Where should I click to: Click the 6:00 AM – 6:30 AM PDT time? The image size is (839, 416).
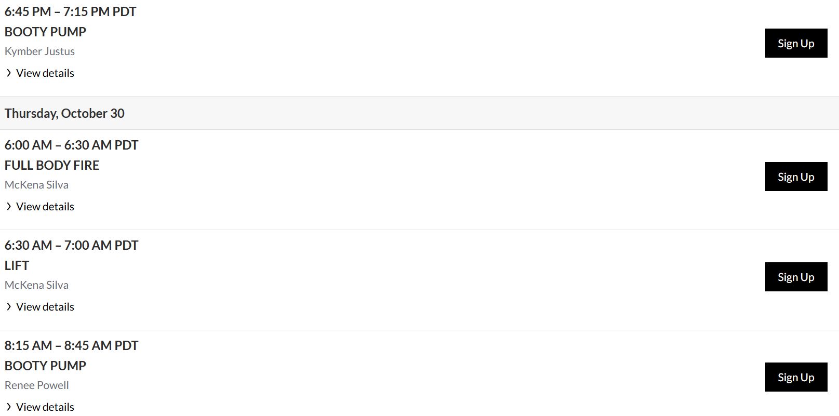[71, 145]
